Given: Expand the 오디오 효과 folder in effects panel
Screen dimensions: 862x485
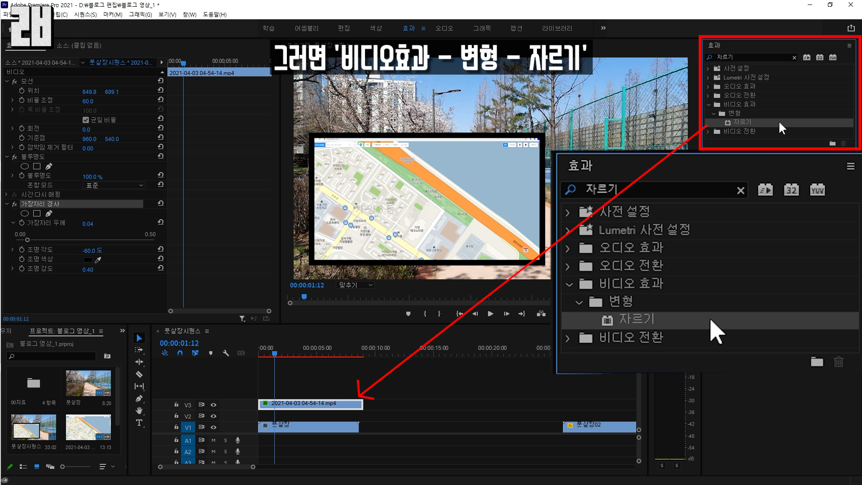Looking at the screenshot, I should click(x=708, y=86).
